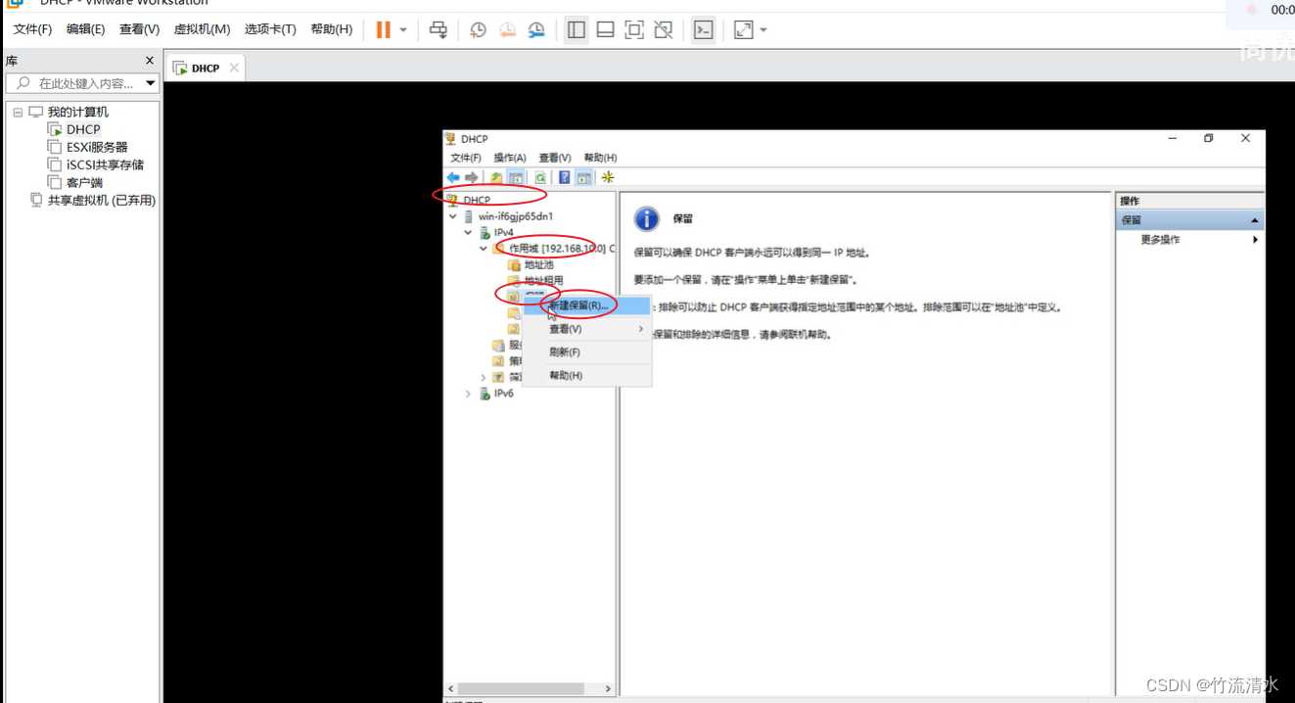Click the DHCP console forward arrow
This screenshot has height=703, width=1295.
[471, 177]
